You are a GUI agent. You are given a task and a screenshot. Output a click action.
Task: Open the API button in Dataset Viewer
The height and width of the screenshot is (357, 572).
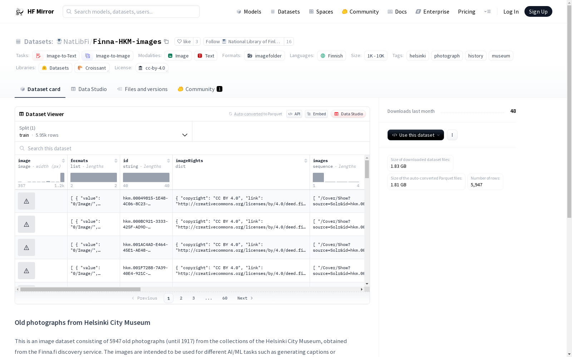[294, 114]
